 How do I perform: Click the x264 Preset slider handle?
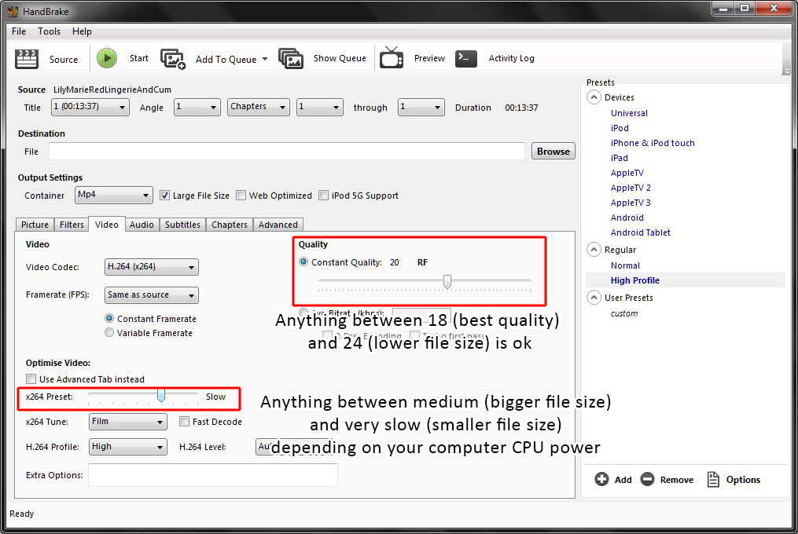pyautogui.click(x=161, y=396)
